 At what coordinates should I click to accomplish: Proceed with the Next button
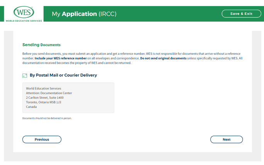[227, 140]
